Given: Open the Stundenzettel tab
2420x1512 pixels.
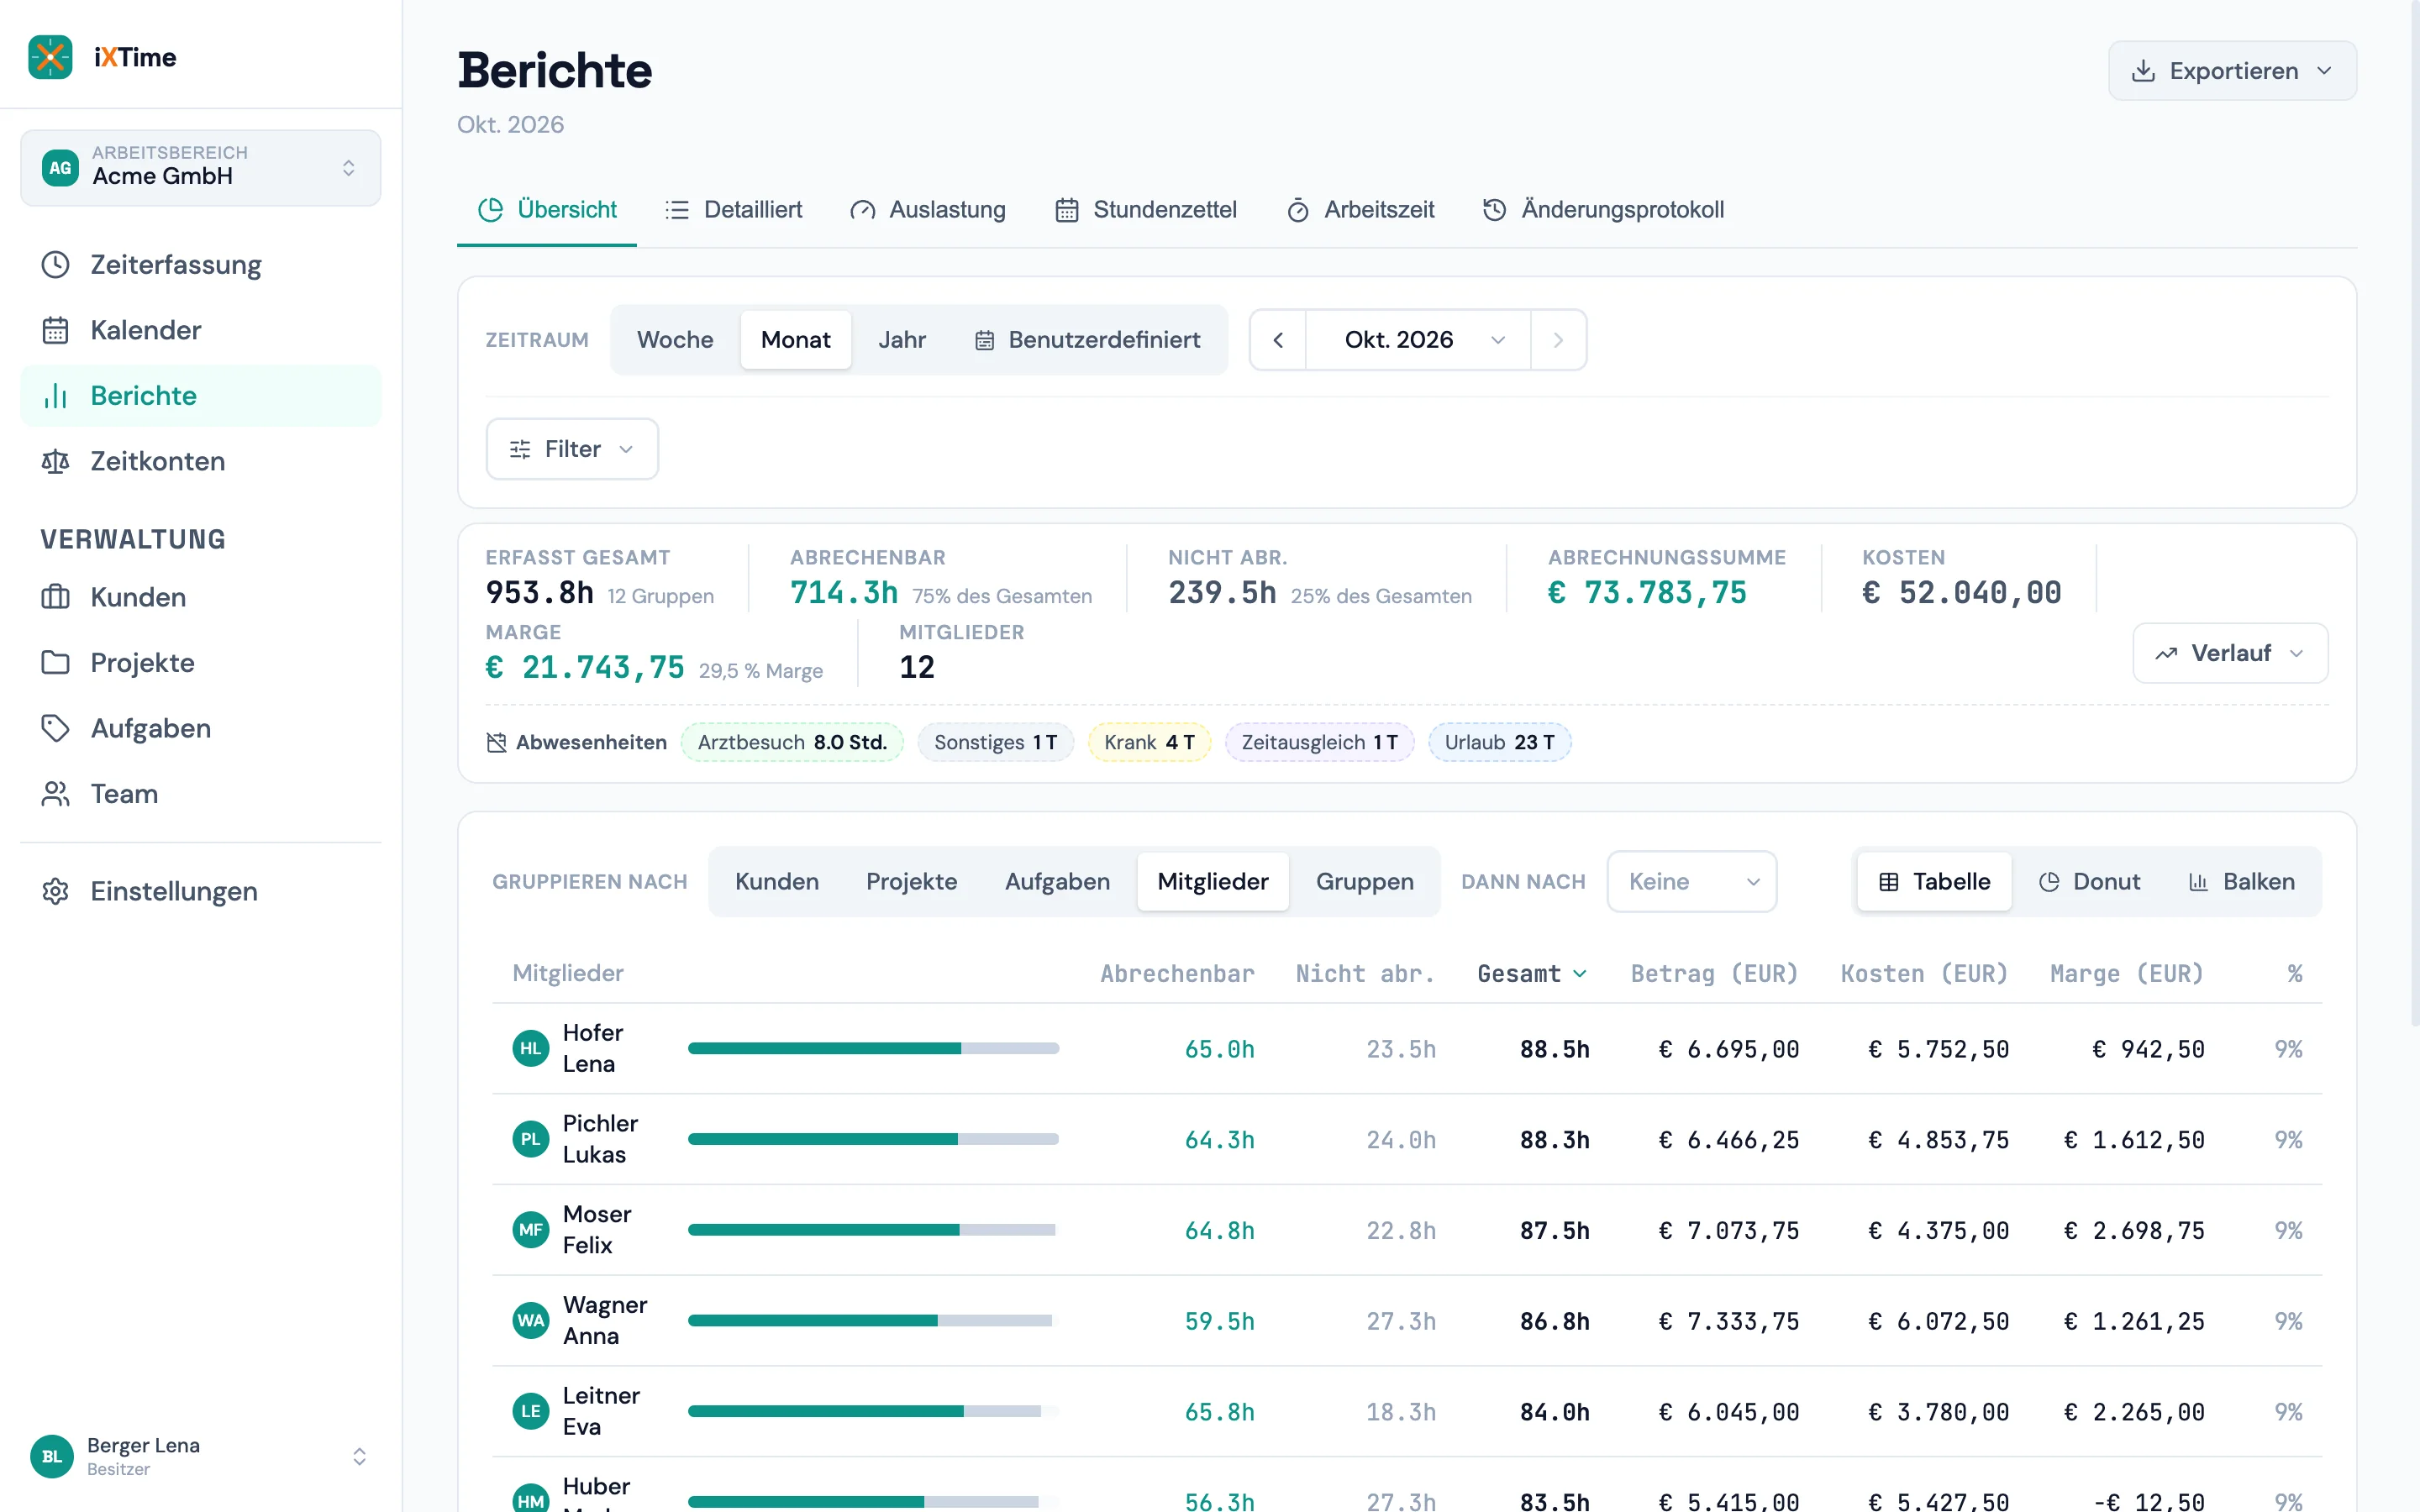Looking at the screenshot, I should coord(1146,210).
